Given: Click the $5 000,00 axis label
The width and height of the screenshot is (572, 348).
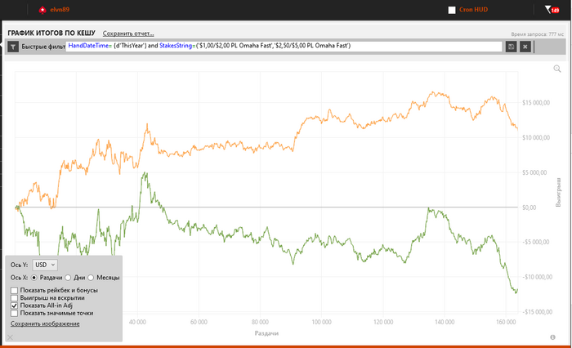Looking at the screenshot, I should click(534, 172).
